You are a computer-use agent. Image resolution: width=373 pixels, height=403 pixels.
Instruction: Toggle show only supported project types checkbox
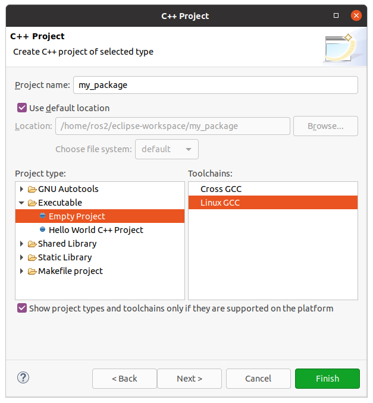coord(22,308)
